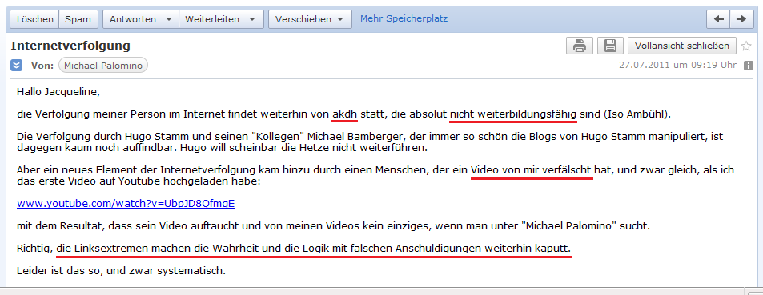Click the underlined word akdh

345,114
